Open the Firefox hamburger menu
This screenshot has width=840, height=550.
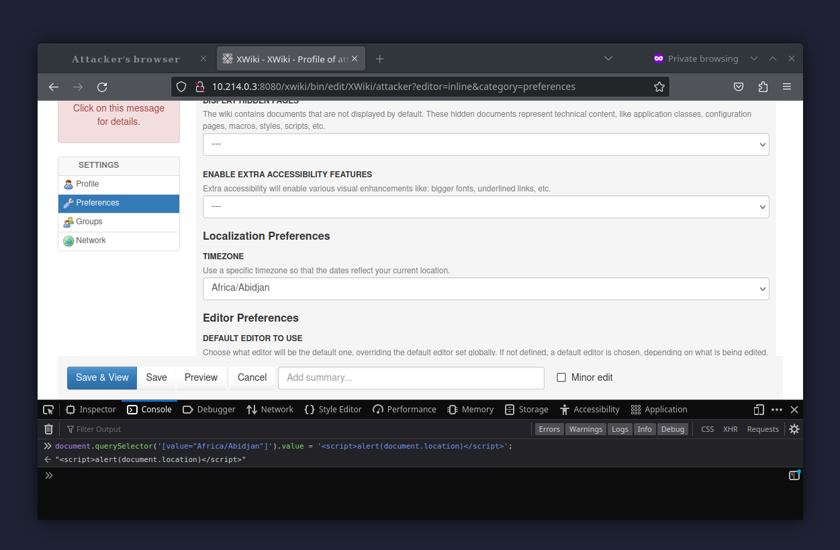coord(787,87)
